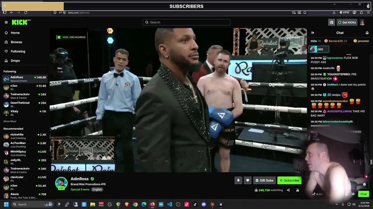This screenshot has width=373, height=209.
Task: Click username AUGGIEPULLMAN in chat
Action: tap(339, 111)
